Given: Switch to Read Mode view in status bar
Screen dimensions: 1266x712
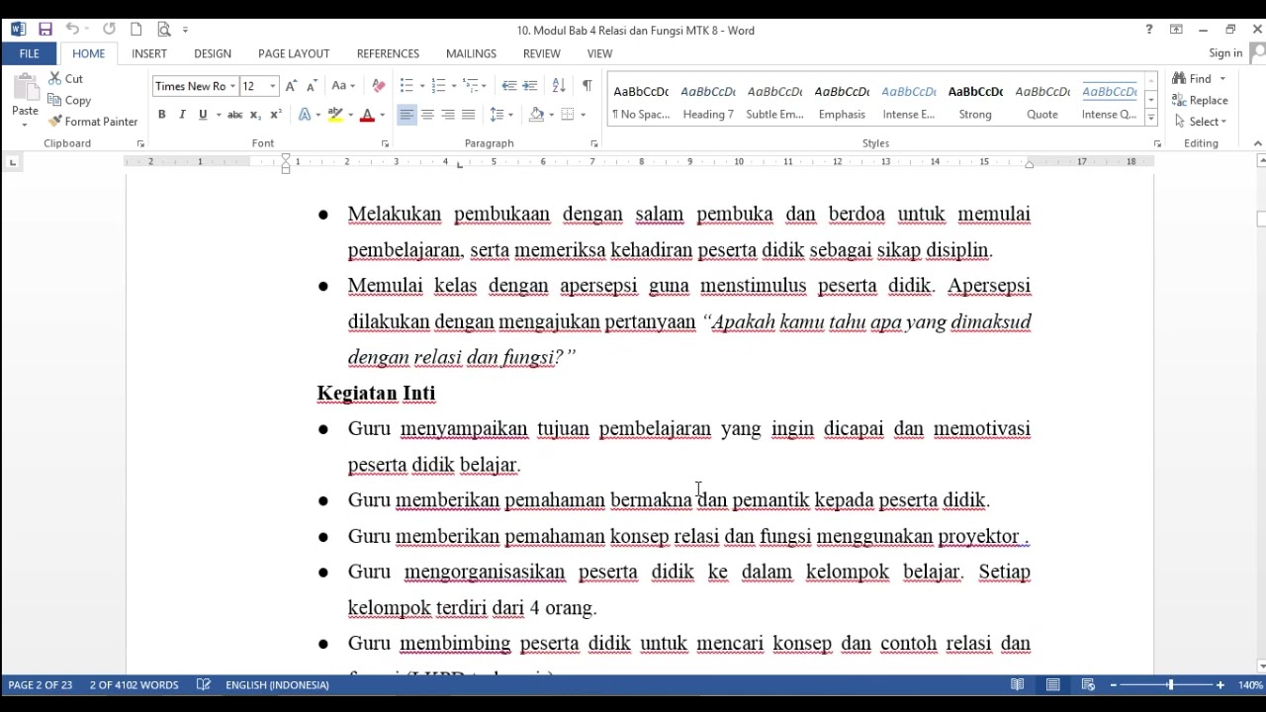Looking at the screenshot, I should pyautogui.click(x=1018, y=684).
